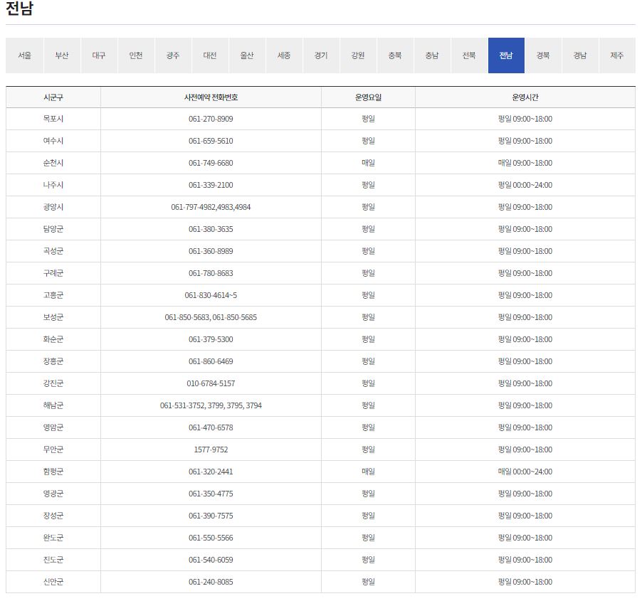
Task: Click 함평군 hours 매일 00:00~24:00
Action: [525, 472]
